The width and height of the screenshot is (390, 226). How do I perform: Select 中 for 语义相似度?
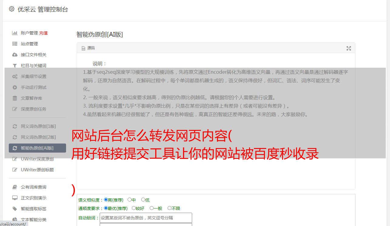[x=129, y=200]
